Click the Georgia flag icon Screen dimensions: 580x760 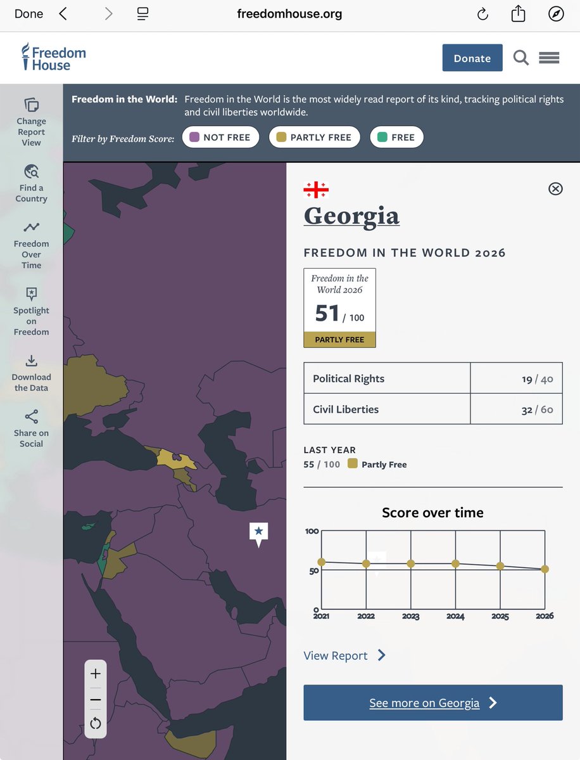click(316, 190)
